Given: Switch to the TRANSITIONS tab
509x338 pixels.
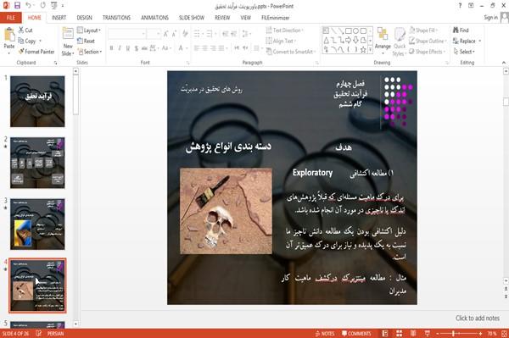Looking at the screenshot, I should pos(116,18).
